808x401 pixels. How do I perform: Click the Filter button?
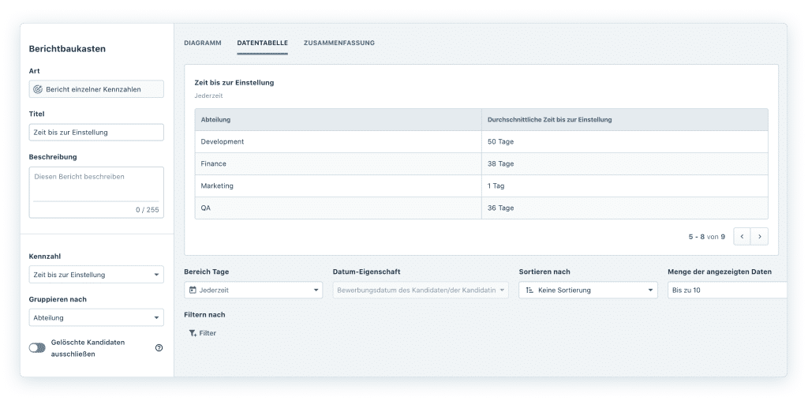click(x=203, y=333)
